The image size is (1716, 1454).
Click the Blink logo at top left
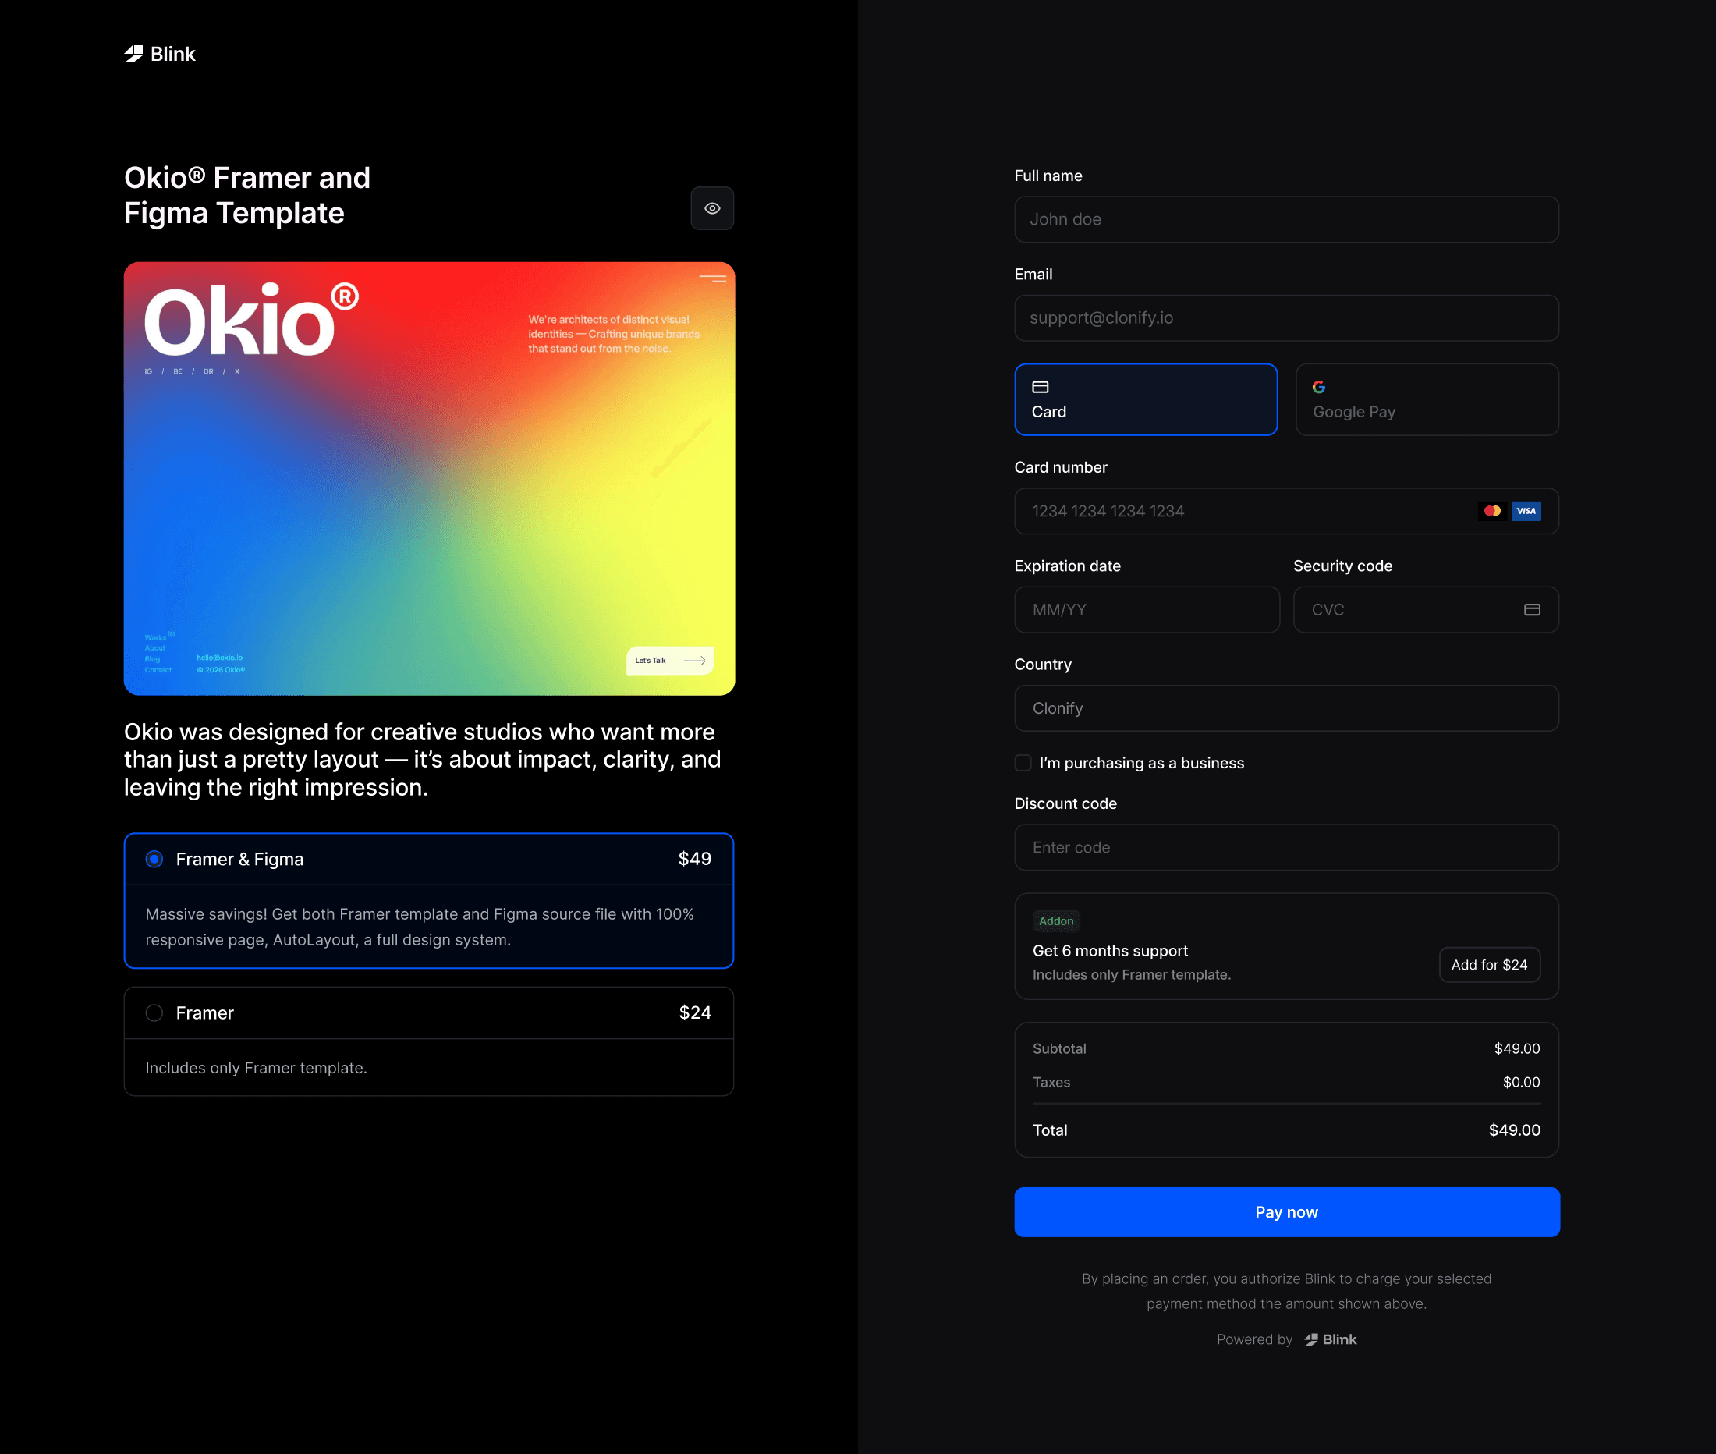[x=160, y=55]
